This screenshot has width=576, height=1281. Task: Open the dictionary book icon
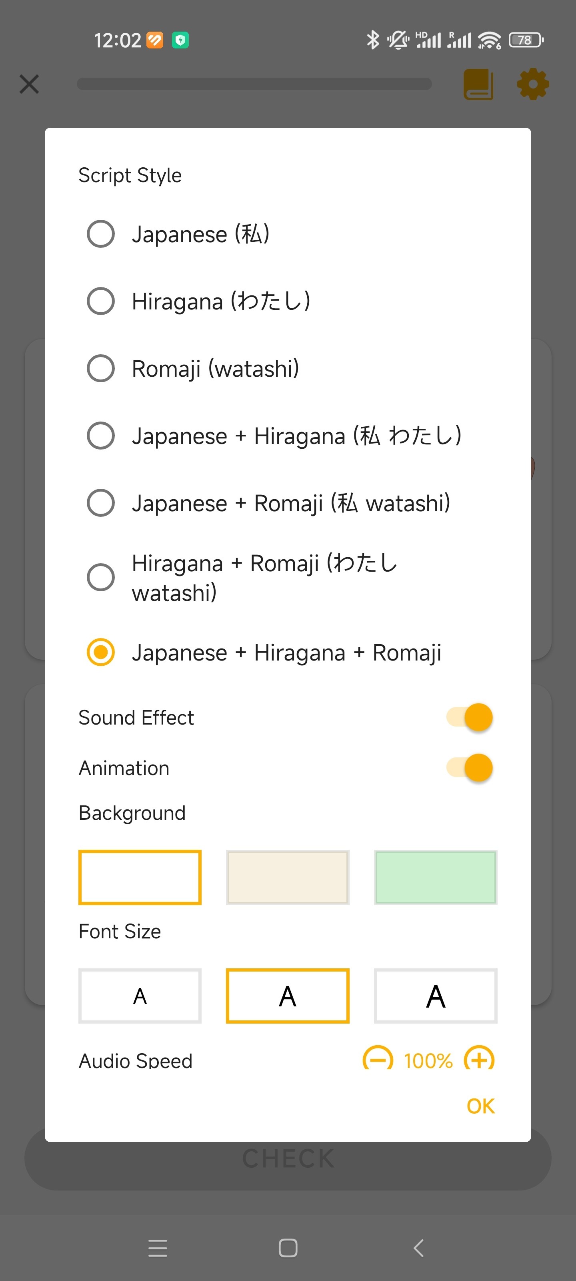click(x=478, y=84)
